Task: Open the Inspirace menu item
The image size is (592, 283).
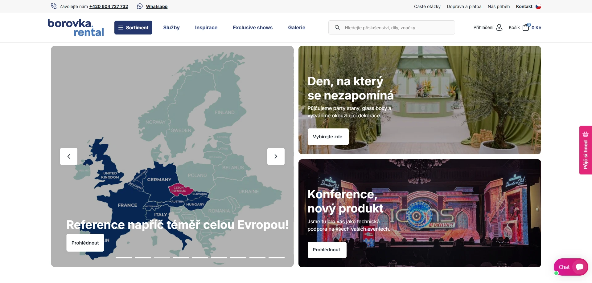Action: (206, 27)
